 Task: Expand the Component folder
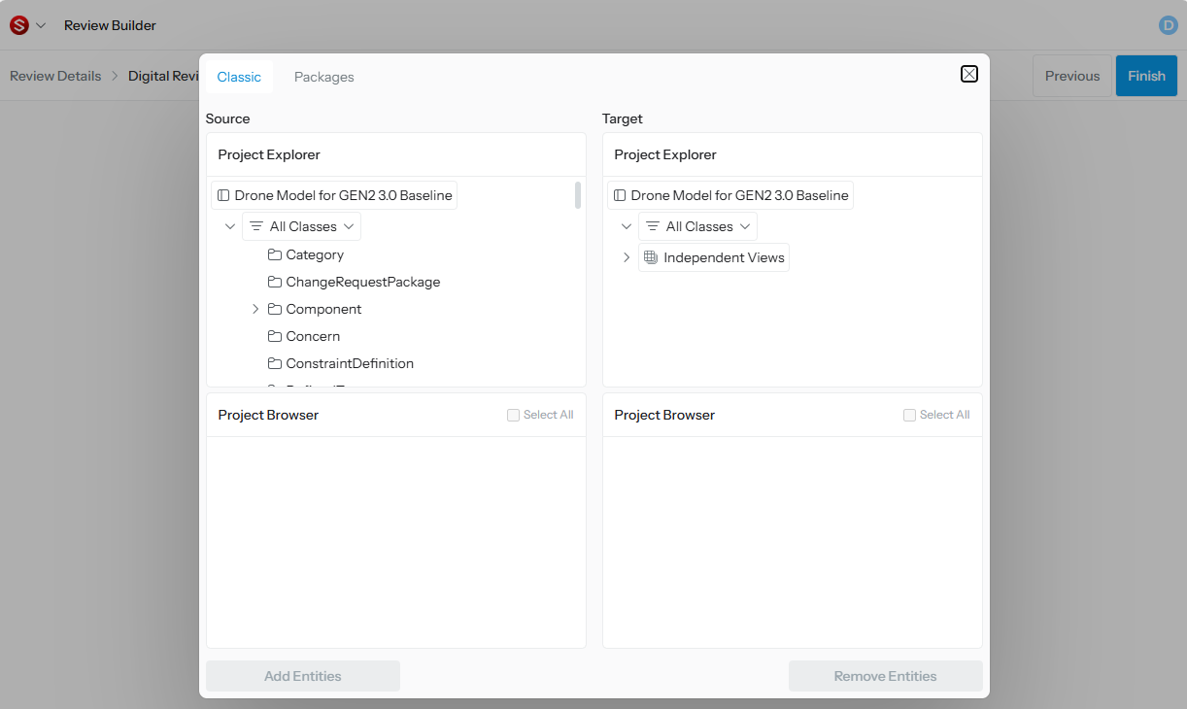click(255, 309)
